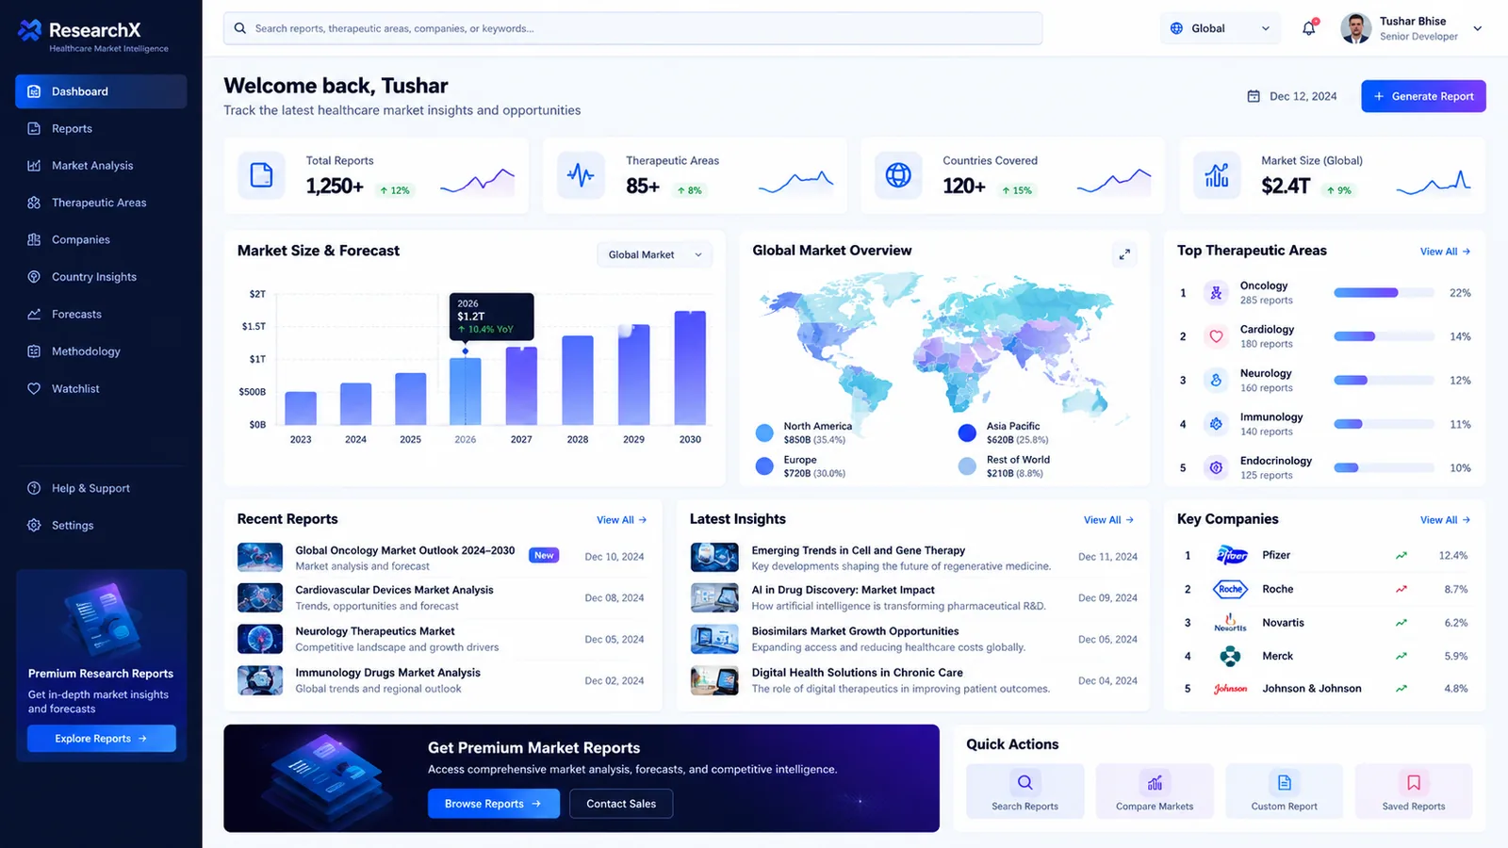This screenshot has height=848, width=1508.
Task: Click the Therapeutic Areas pulse icon
Action: 581,175
